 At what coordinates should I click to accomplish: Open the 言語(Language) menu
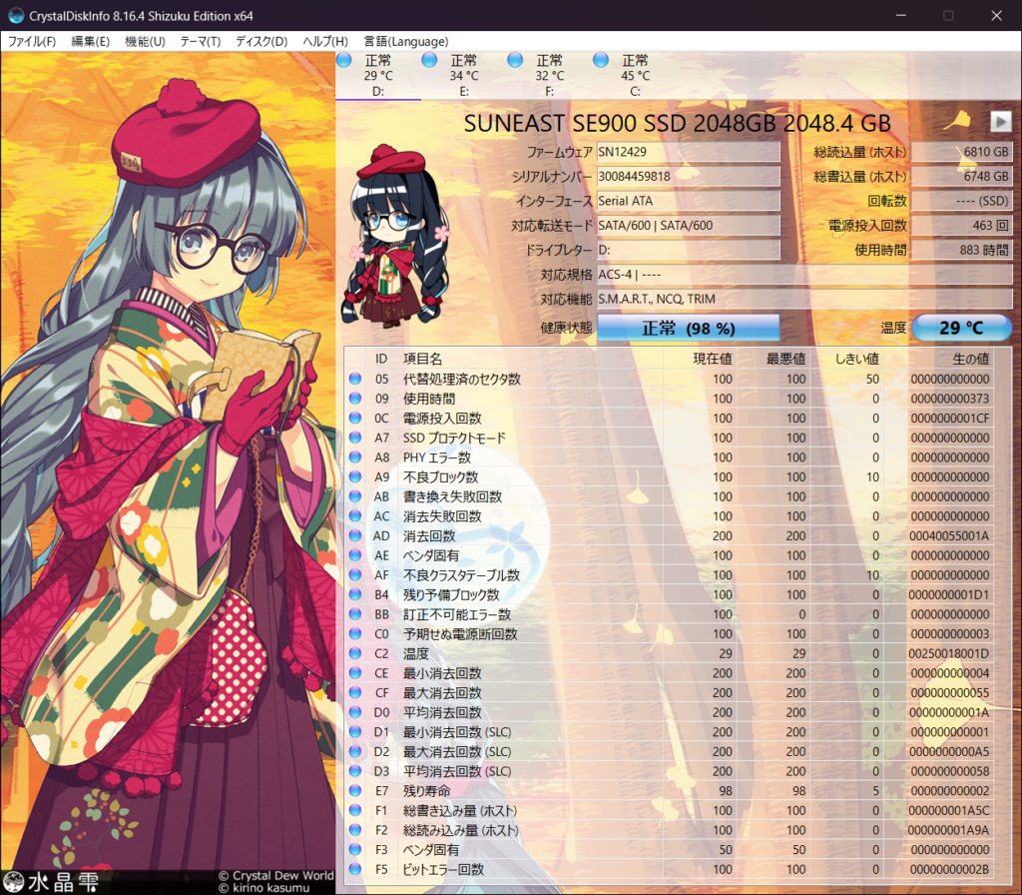pos(406,41)
